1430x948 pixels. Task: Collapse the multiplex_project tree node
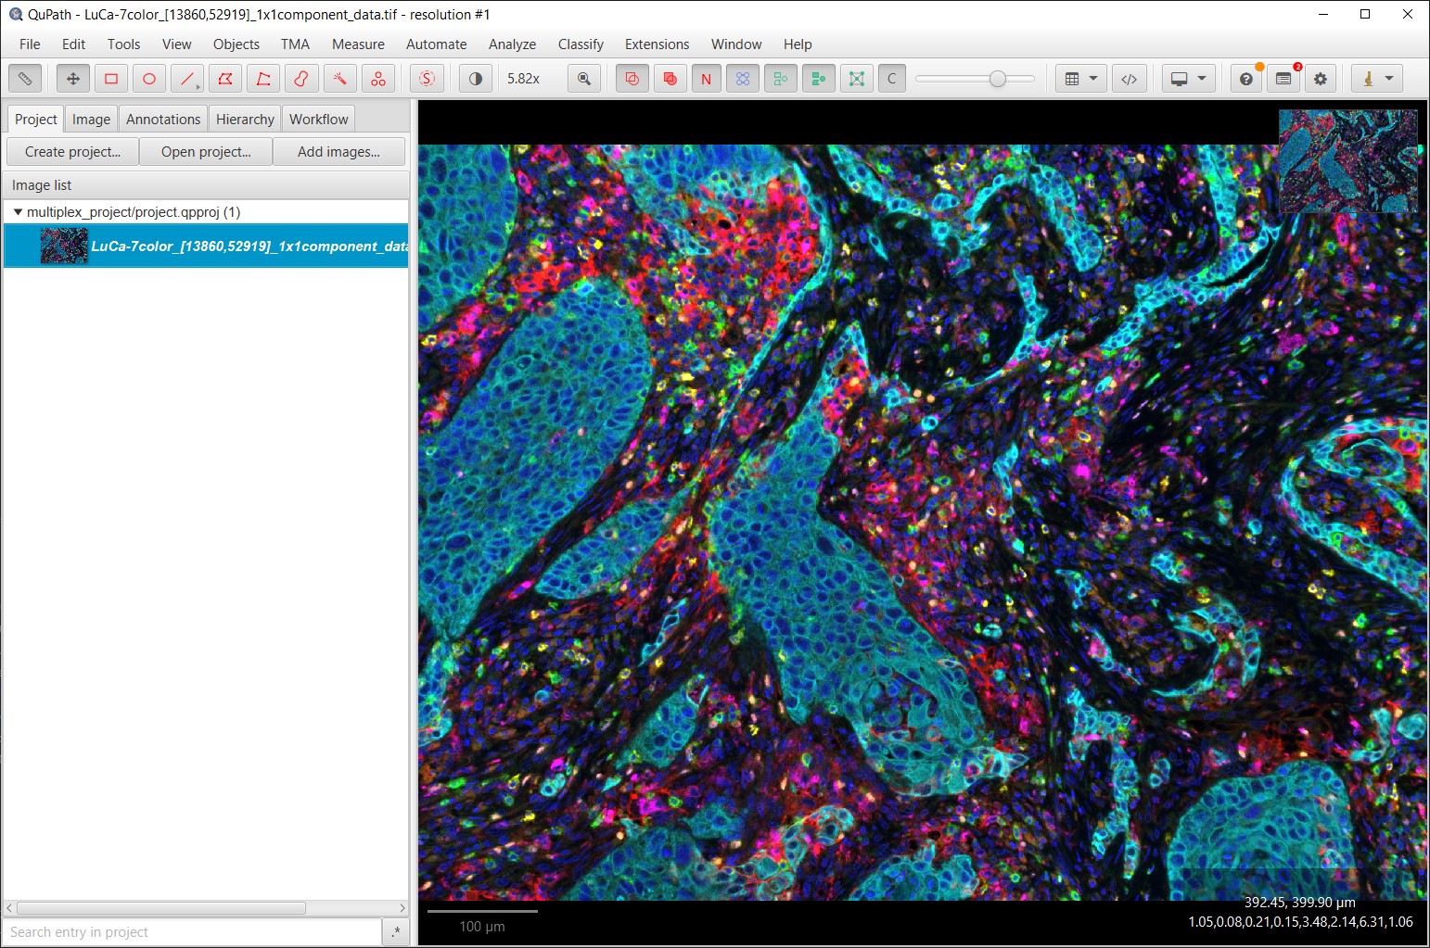(x=18, y=211)
